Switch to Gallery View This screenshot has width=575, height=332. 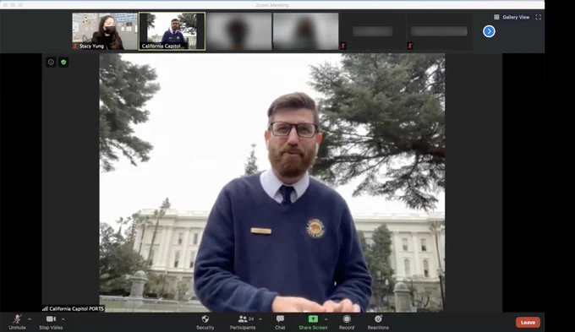pyautogui.click(x=512, y=17)
